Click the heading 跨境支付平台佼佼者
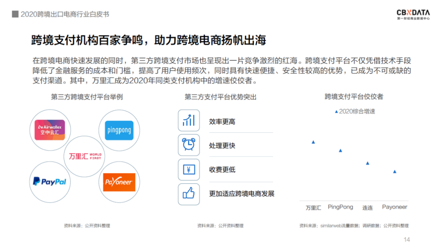 point(354,97)
